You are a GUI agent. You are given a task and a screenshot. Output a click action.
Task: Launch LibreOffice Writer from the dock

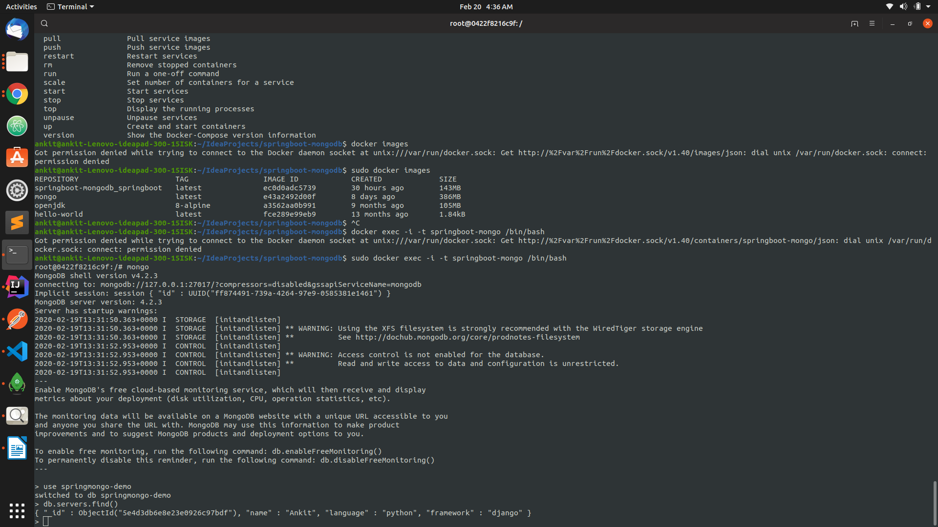[x=17, y=447]
